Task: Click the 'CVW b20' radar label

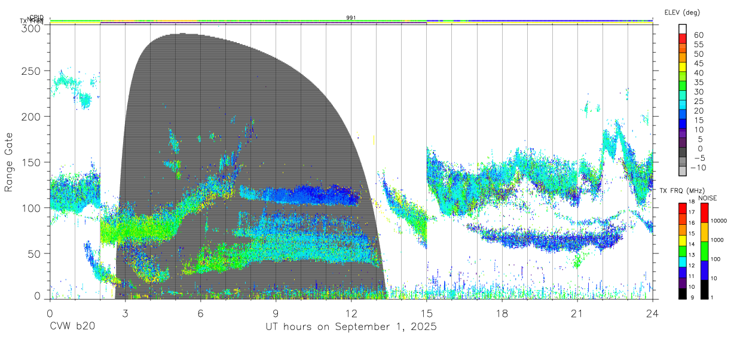Action: click(x=72, y=327)
